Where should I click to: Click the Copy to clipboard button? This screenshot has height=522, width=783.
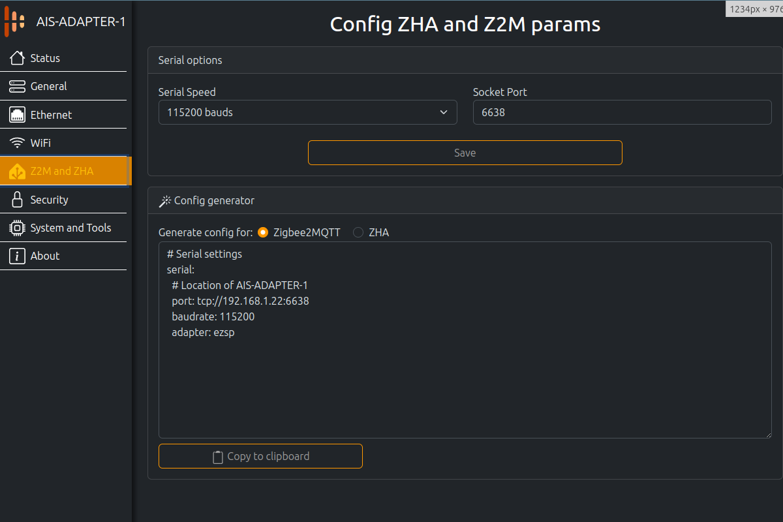pos(260,456)
